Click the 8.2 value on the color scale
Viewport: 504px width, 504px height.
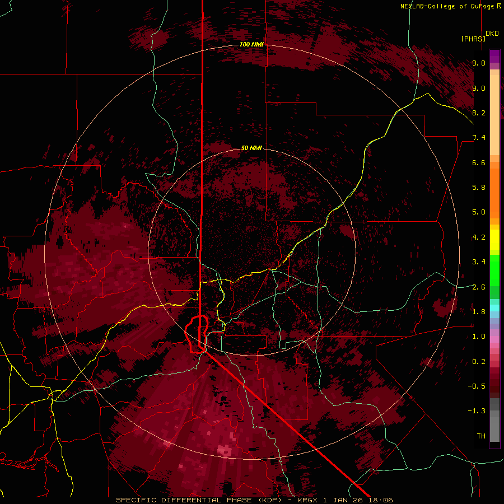479,113
